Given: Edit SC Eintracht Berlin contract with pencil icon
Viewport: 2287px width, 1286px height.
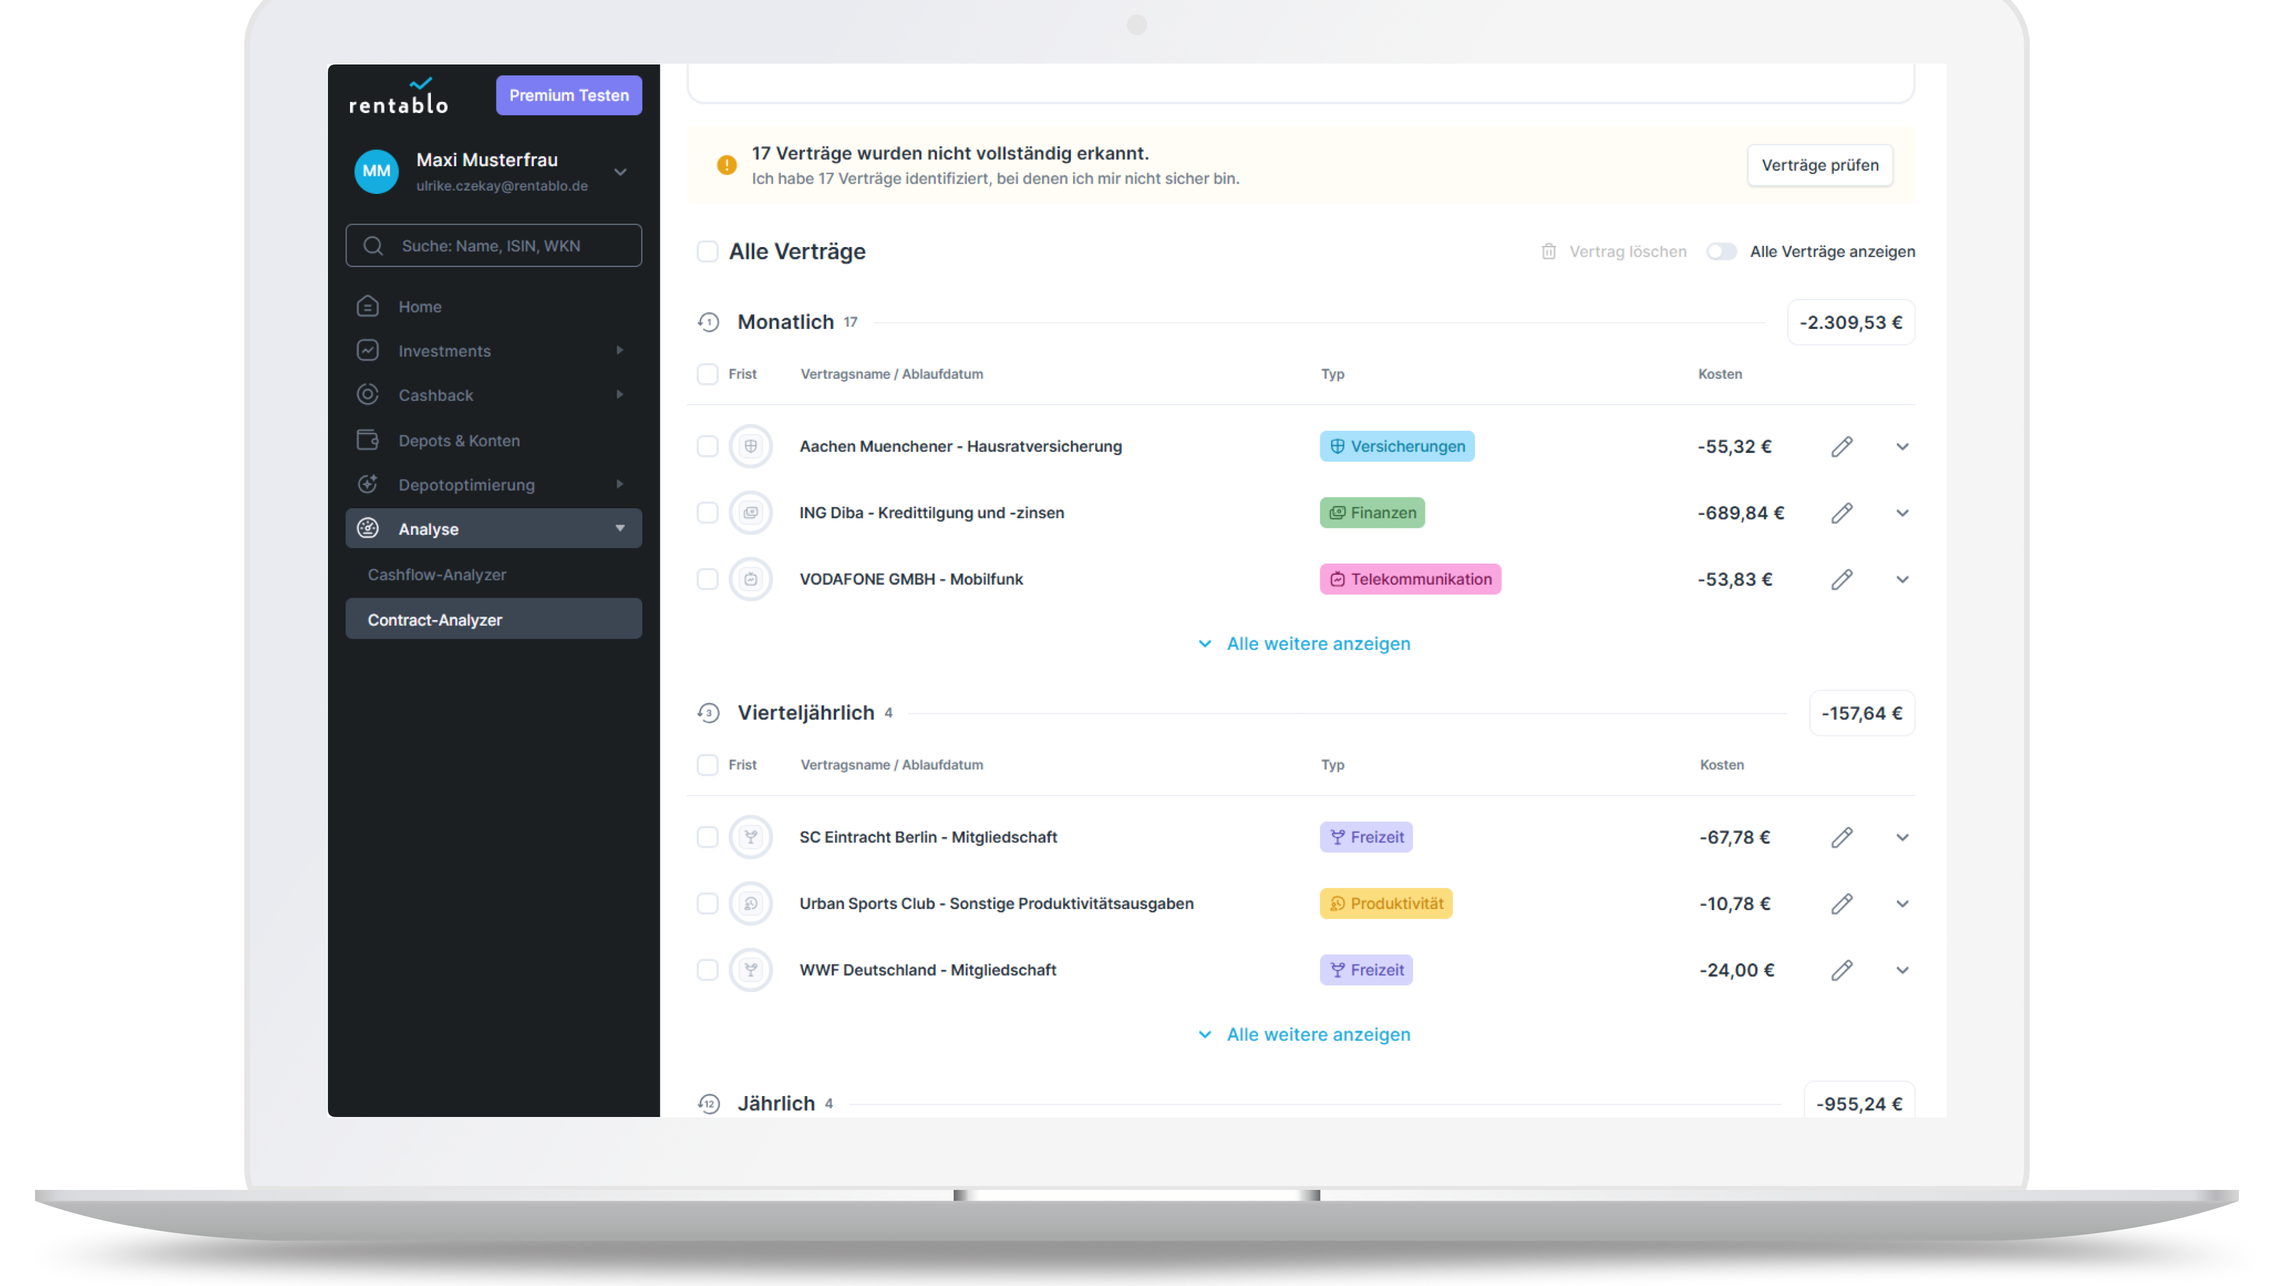Looking at the screenshot, I should (1842, 838).
